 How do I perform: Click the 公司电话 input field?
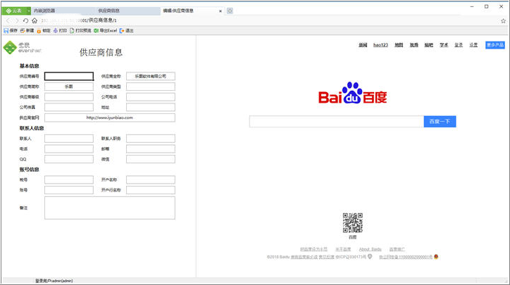pos(151,97)
